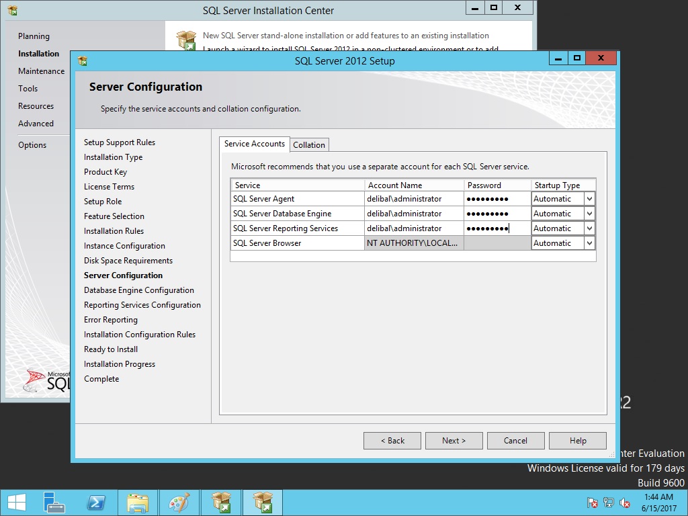Expand Startup Type dropdown for SQL Server Agent
Screen dimensions: 688x516
click(x=589, y=199)
